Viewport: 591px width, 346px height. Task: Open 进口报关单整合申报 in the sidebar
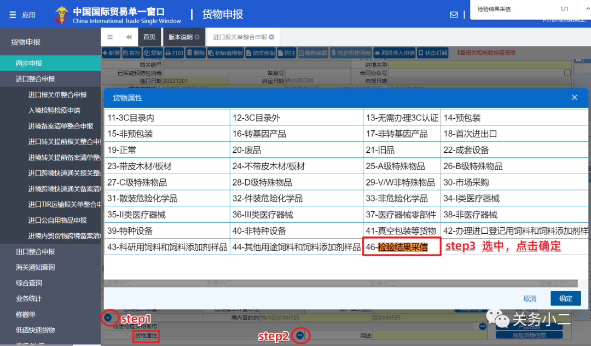click(x=57, y=95)
